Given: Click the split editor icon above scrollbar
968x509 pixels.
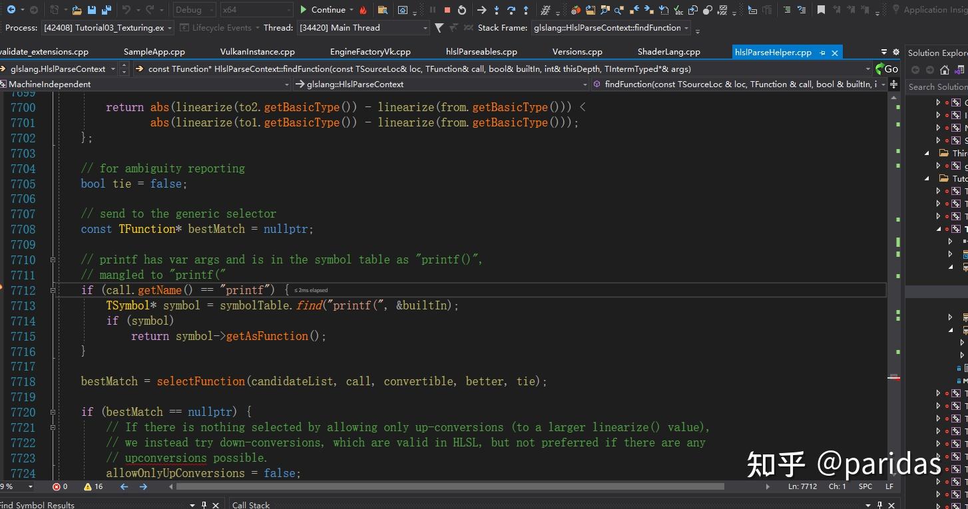Looking at the screenshot, I should point(894,84).
